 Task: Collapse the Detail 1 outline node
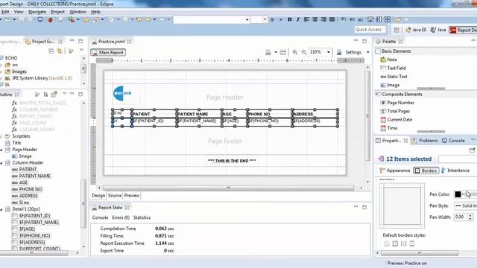coord(1,209)
